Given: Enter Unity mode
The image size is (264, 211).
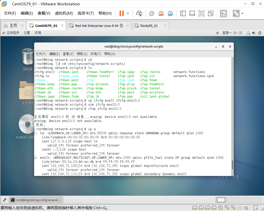Looking at the screenshot, I should coord(211,13).
